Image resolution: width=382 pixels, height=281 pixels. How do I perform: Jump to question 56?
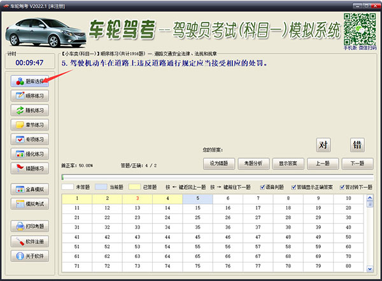[228, 247]
